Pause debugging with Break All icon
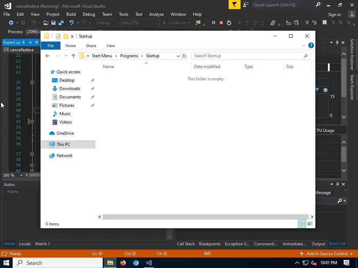The height and width of the screenshot is (268, 358). point(214,23)
